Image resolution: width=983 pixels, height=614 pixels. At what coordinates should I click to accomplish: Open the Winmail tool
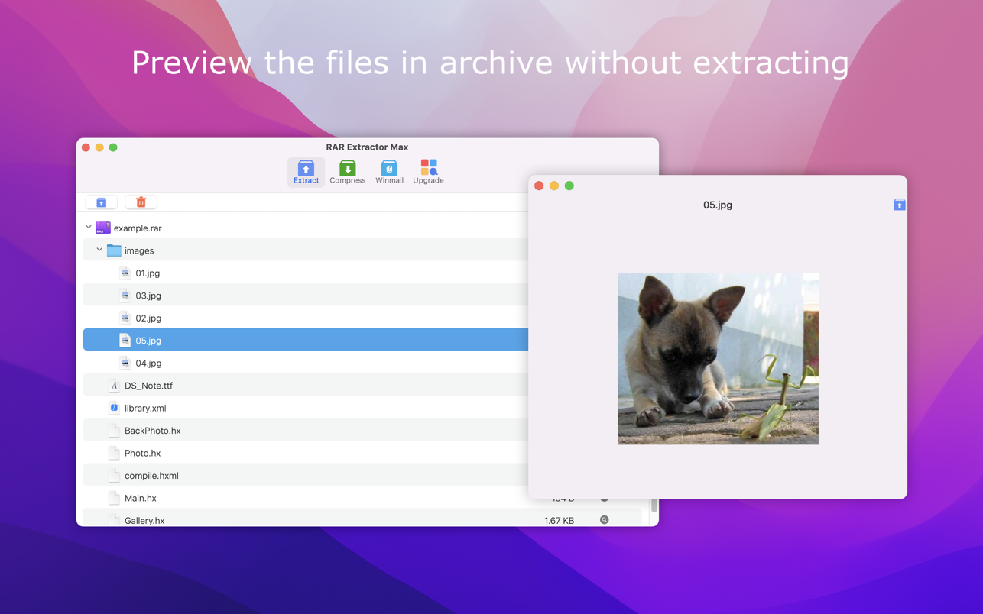[389, 172]
